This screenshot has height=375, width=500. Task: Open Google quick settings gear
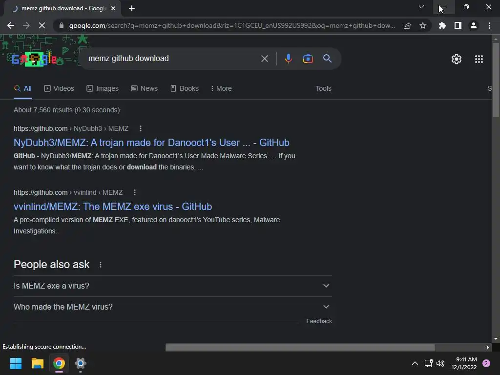tap(457, 59)
